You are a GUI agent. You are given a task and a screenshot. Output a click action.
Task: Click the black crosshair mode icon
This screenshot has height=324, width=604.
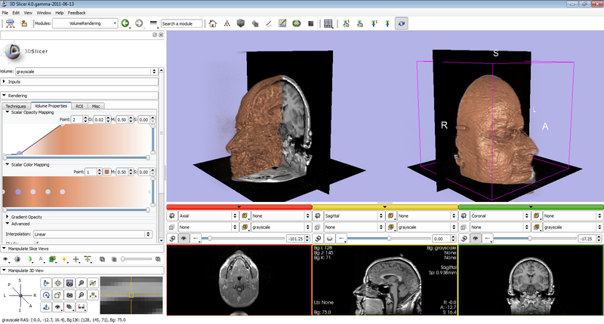click(x=76, y=259)
